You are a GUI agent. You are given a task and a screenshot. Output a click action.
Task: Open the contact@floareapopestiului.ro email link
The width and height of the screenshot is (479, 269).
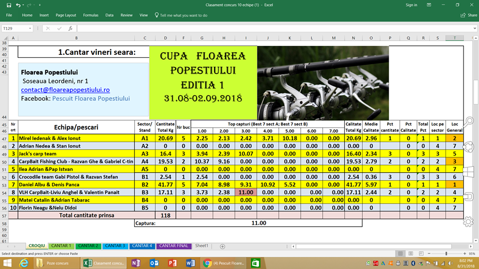65,90
